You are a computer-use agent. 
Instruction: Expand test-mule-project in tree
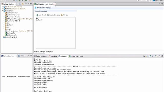tap(2, 37)
